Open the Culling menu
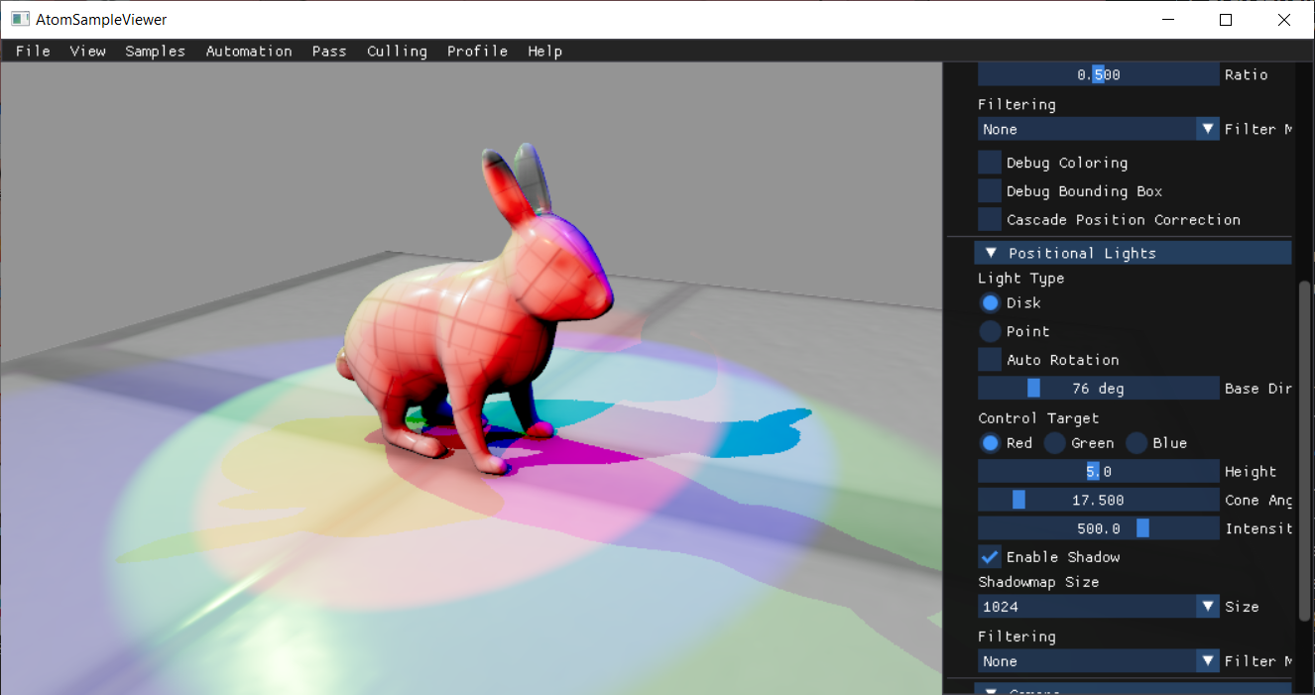Image resolution: width=1315 pixels, height=695 pixels. (x=397, y=51)
